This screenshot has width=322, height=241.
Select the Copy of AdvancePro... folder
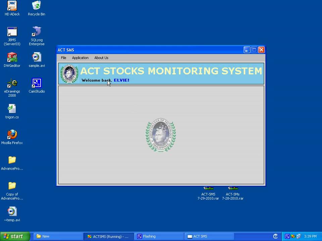[12, 190]
